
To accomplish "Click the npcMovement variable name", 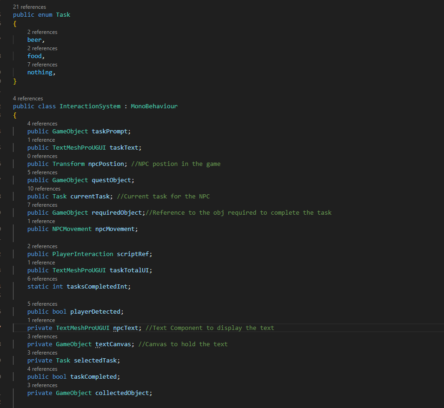I will point(115,229).
